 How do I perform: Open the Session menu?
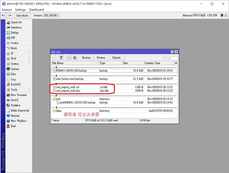pos(7,10)
